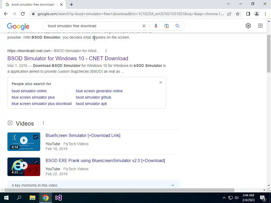Open BlueScreen Simulator [+Download Link] video title

point(83,136)
